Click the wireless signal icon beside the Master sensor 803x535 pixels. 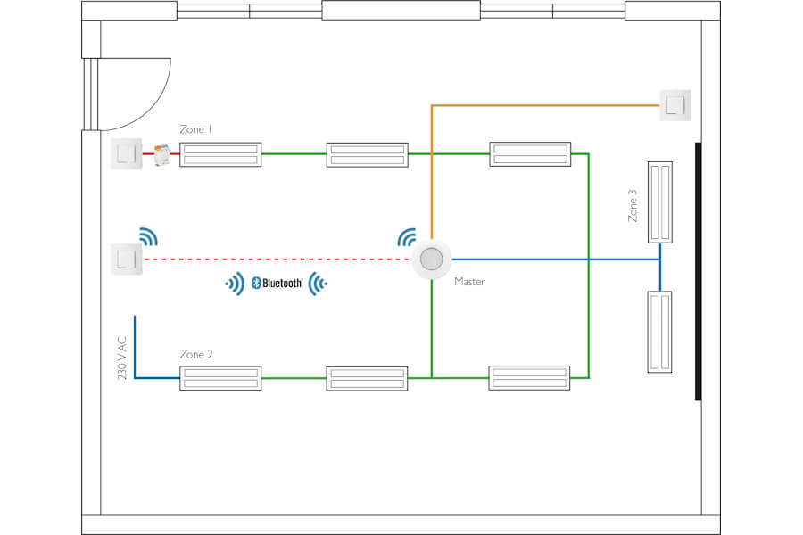coord(408,237)
